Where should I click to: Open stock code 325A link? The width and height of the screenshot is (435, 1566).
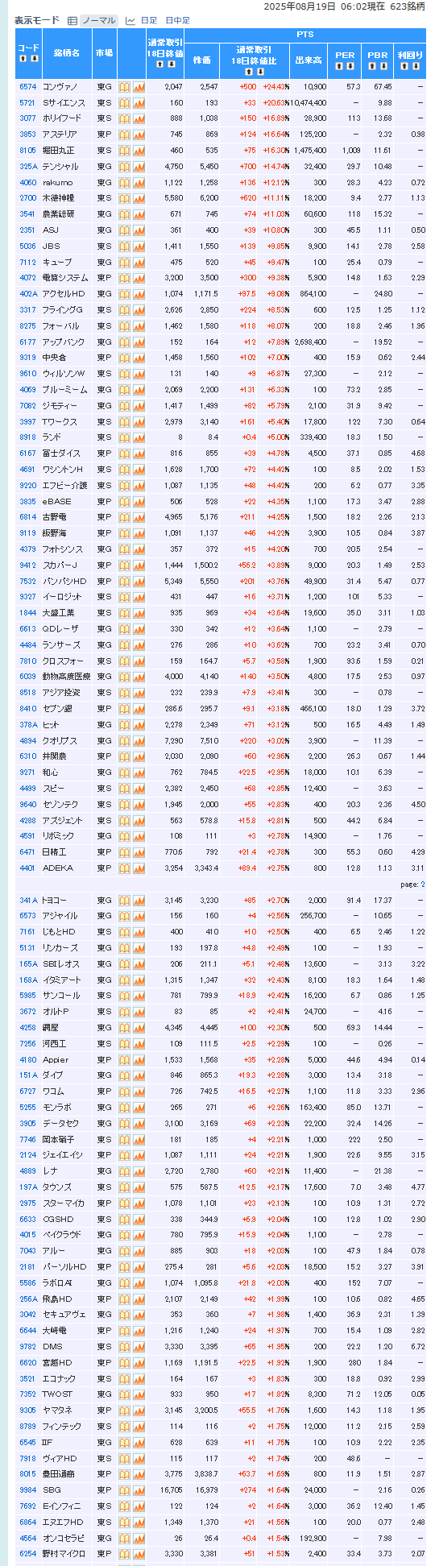[x=28, y=166]
